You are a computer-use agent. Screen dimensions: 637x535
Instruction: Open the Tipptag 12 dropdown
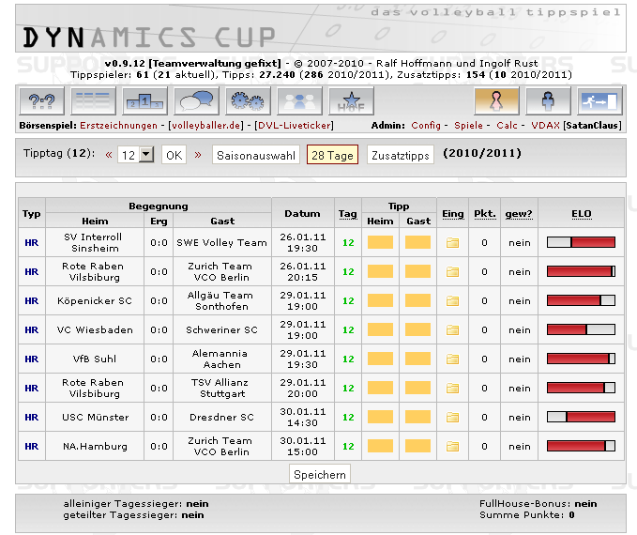click(x=136, y=155)
